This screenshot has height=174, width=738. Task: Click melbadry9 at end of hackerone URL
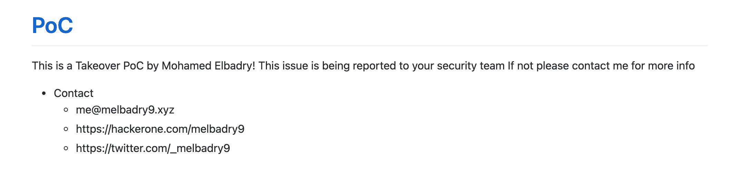[x=218, y=129]
